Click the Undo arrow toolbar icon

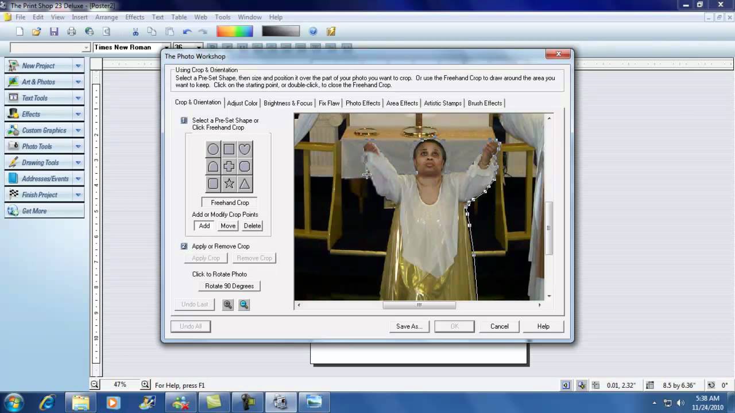click(x=187, y=32)
